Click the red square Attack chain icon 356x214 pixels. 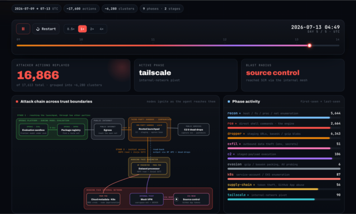tap(17, 102)
